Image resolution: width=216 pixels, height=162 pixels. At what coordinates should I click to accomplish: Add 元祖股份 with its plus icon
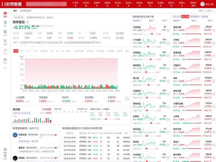click(x=168, y=94)
